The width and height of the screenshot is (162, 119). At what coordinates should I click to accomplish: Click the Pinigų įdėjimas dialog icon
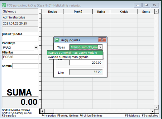(x=57, y=40)
